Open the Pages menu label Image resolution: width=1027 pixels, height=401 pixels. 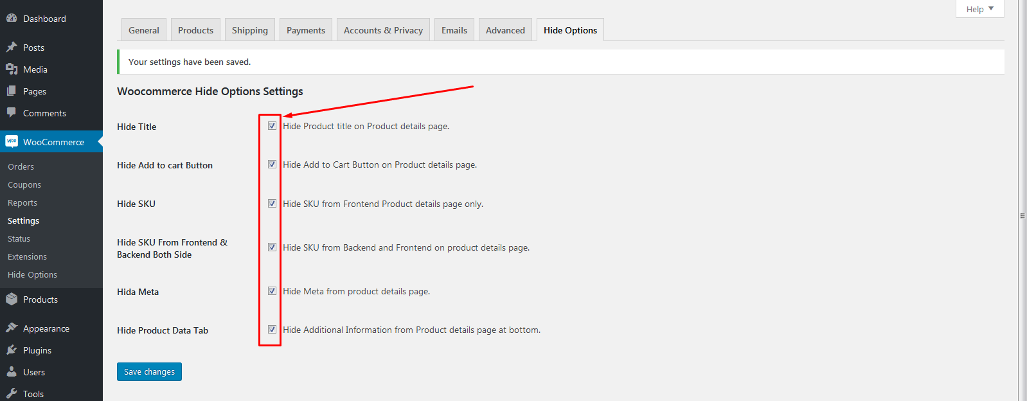35,91
